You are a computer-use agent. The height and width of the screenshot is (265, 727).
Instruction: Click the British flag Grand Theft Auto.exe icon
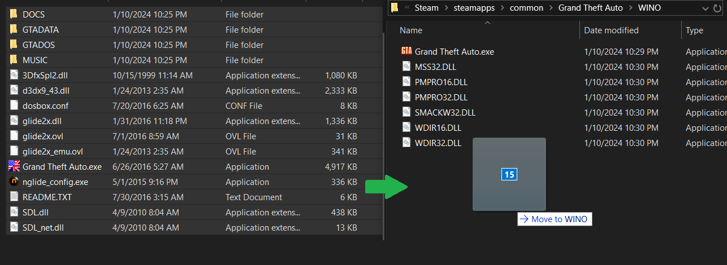(14, 166)
